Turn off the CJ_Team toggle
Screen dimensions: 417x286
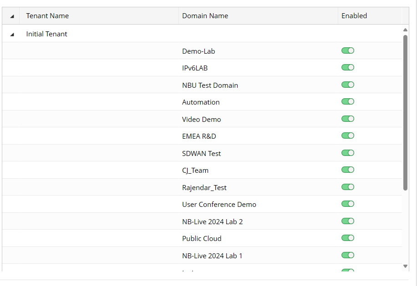point(348,170)
